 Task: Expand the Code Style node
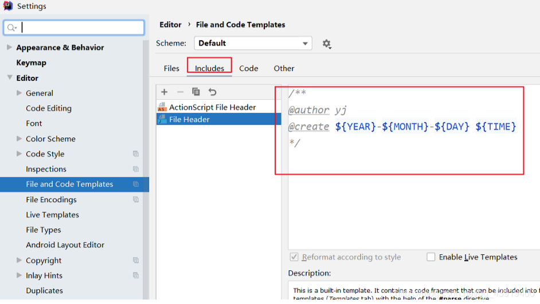[19, 154]
